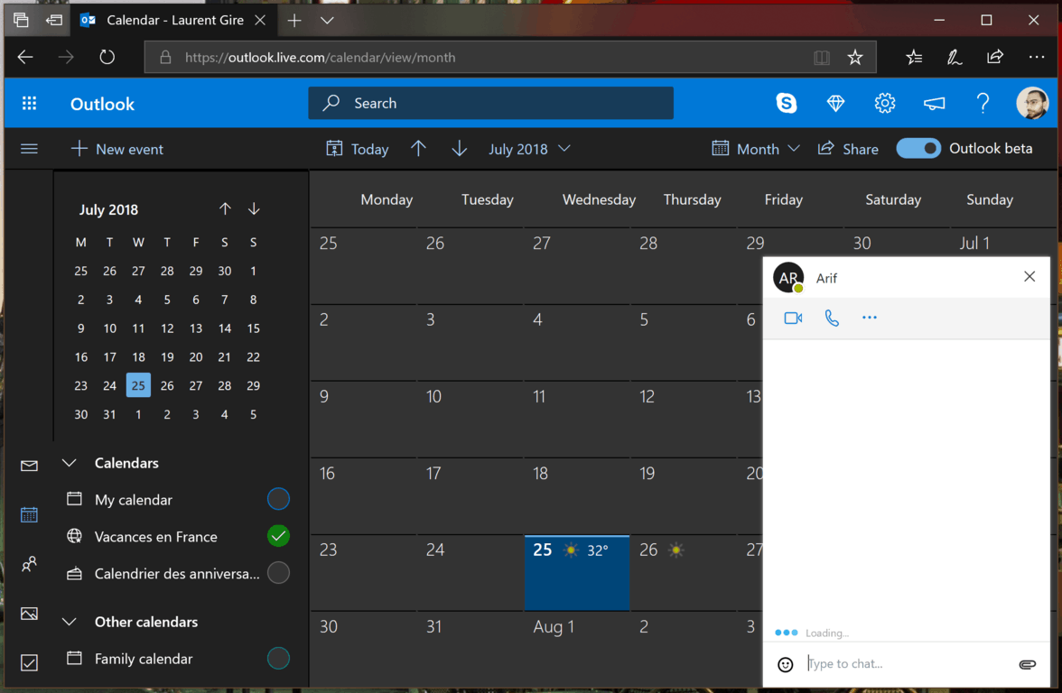Click the Outlook Search box

(x=491, y=103)
